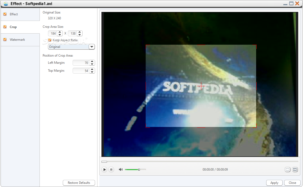This screenshot has height=187, width=303.
Task: Click the red crosshair crop center
Action: coord(201,86)
